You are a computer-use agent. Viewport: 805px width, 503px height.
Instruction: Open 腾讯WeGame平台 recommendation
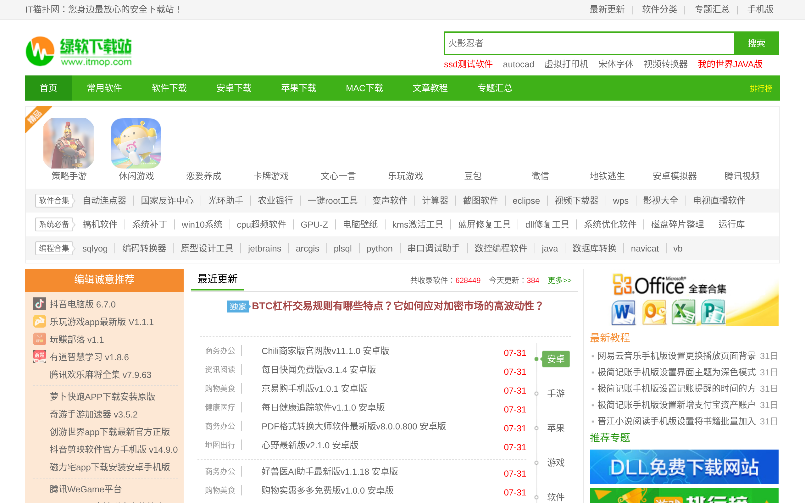click(x=86, y=489)
